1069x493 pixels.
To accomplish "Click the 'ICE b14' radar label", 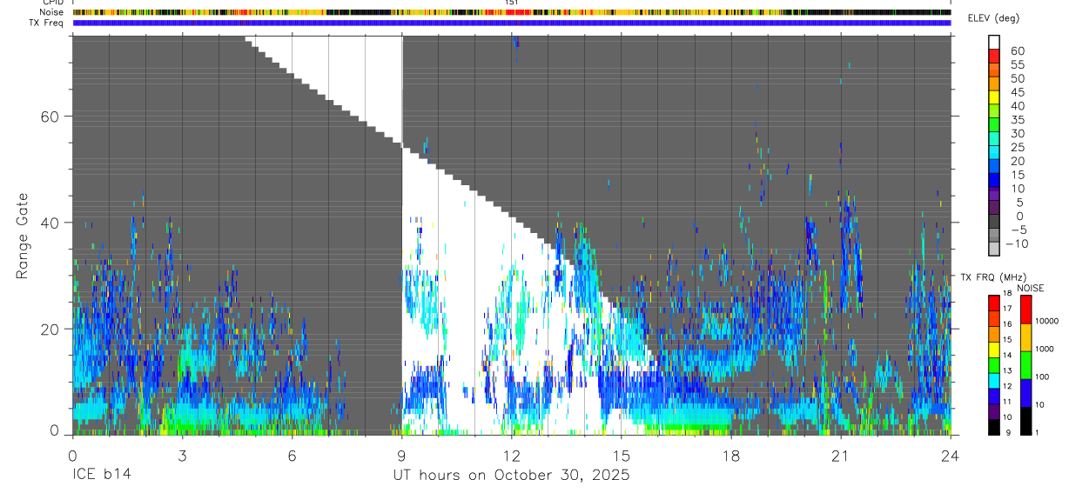I will [x=100, y=475].
